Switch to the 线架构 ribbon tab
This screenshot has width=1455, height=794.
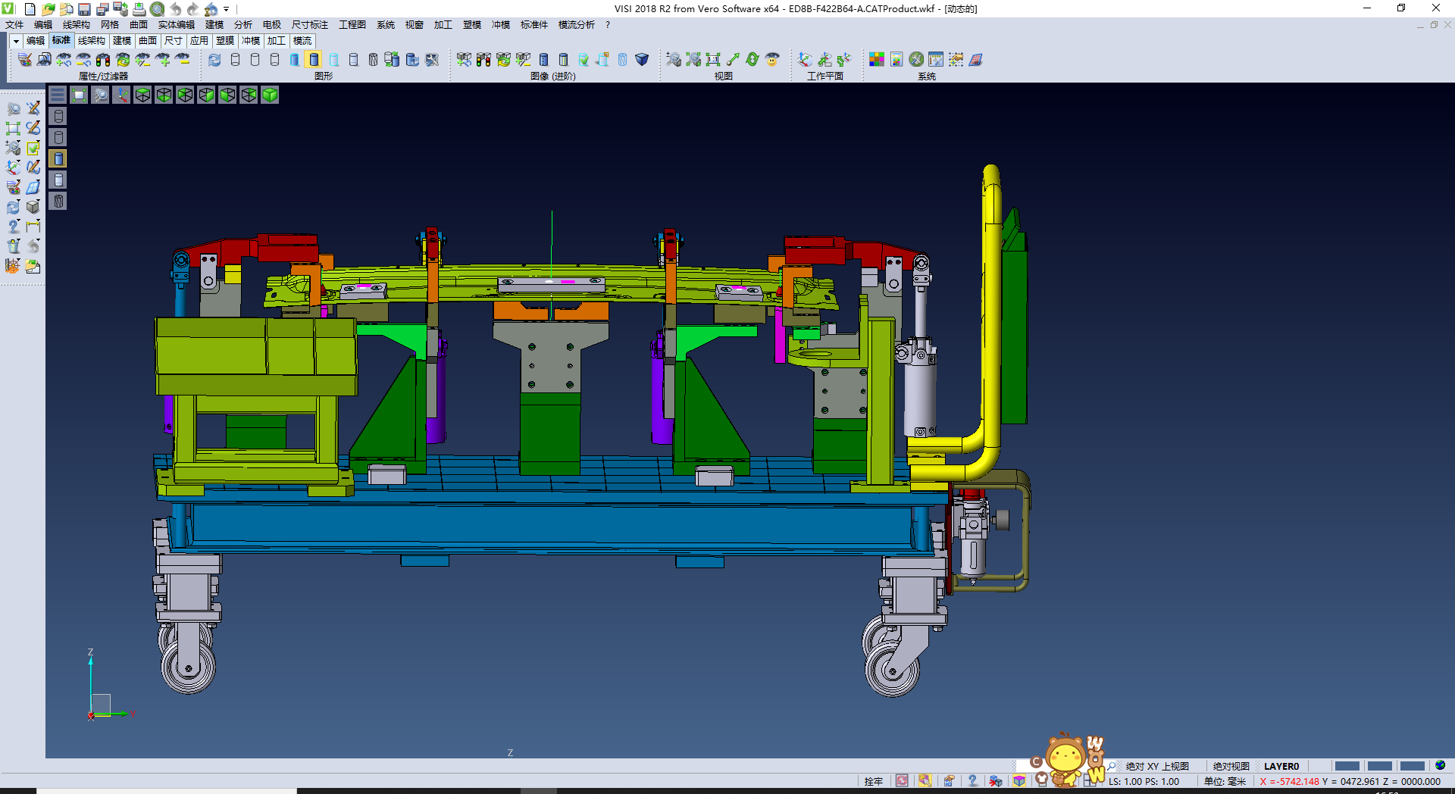[91, 41]
